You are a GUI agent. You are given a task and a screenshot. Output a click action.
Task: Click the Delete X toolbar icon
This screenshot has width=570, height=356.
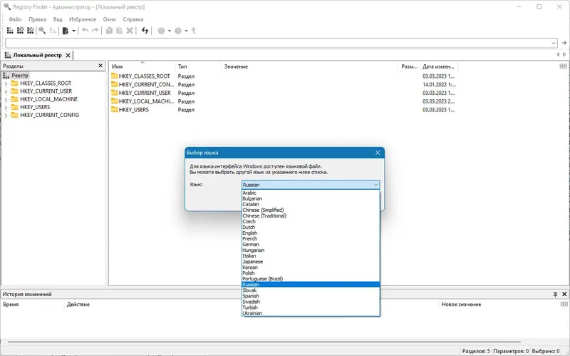click(x=130, y=31)
